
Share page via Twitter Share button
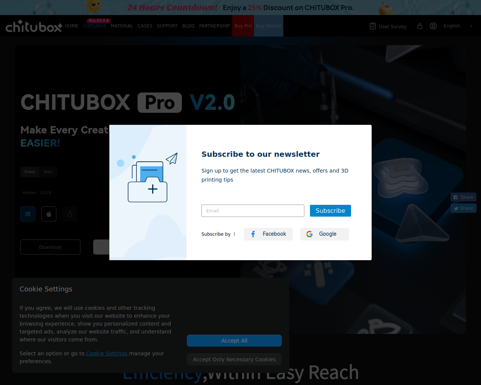[x=463, y=208]
